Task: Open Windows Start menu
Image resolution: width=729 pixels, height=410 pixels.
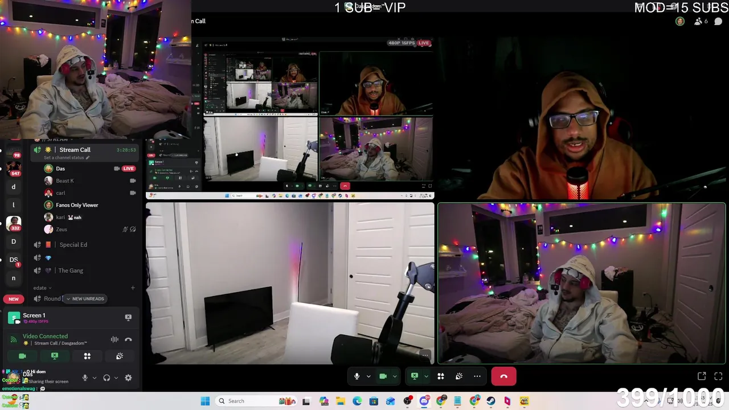Action: click(205, 401)
